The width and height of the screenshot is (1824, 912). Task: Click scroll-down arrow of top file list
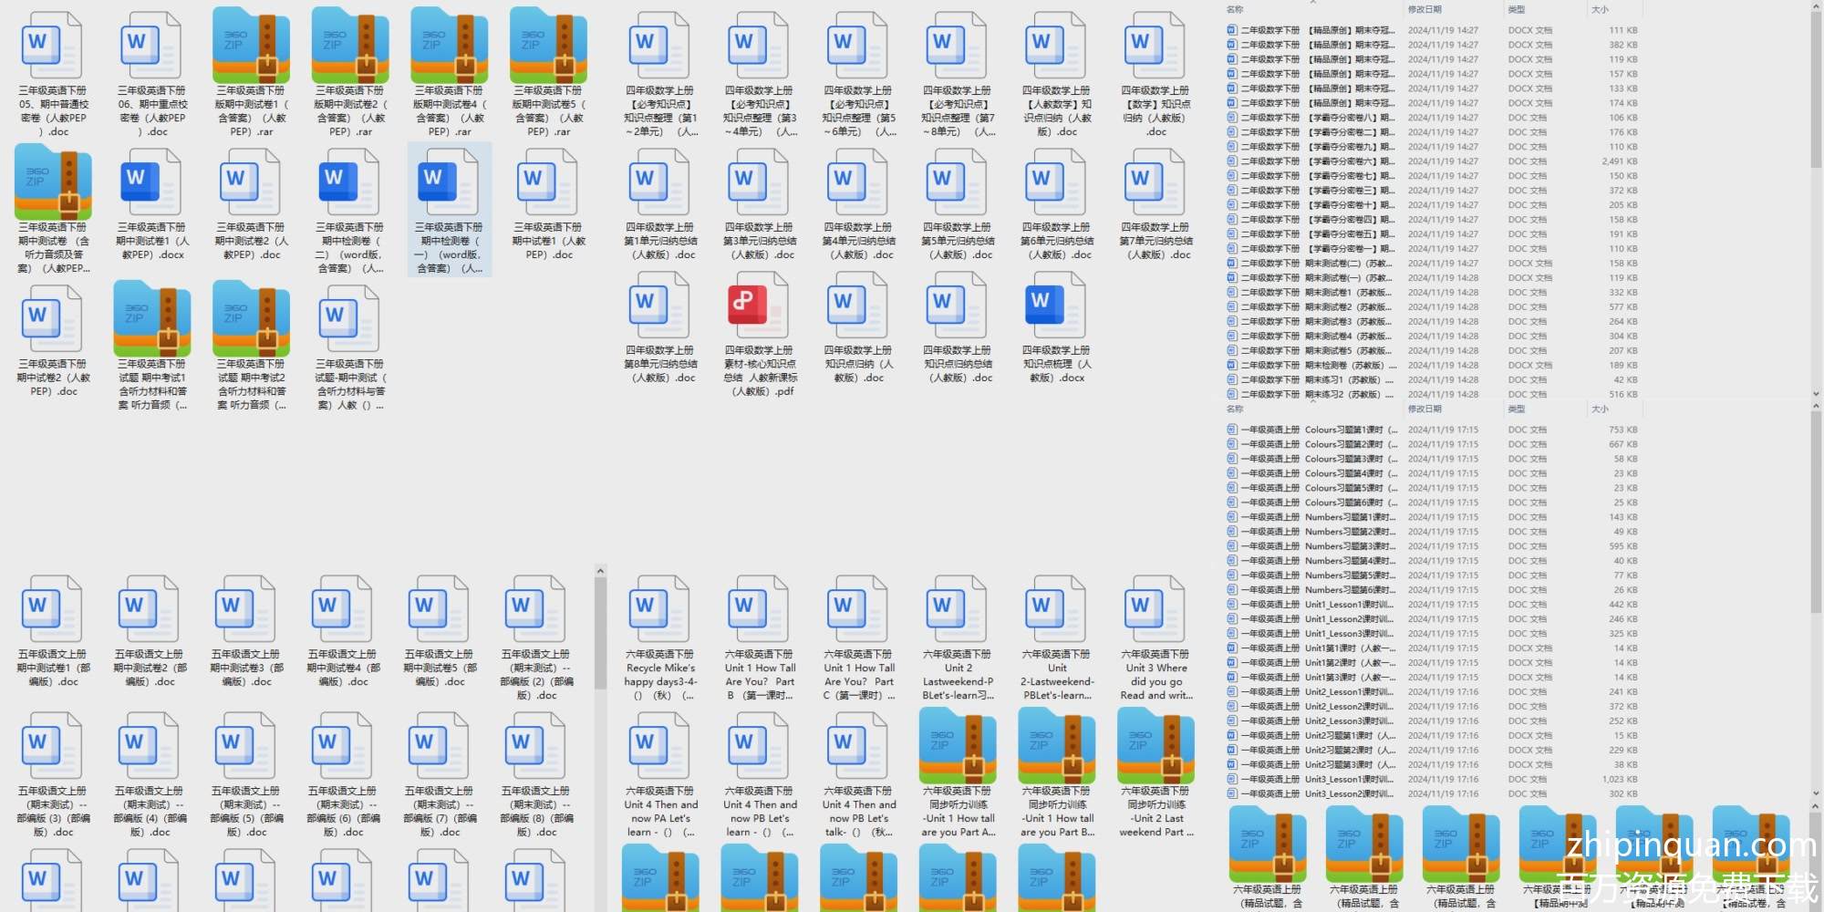pos(1815,394)
